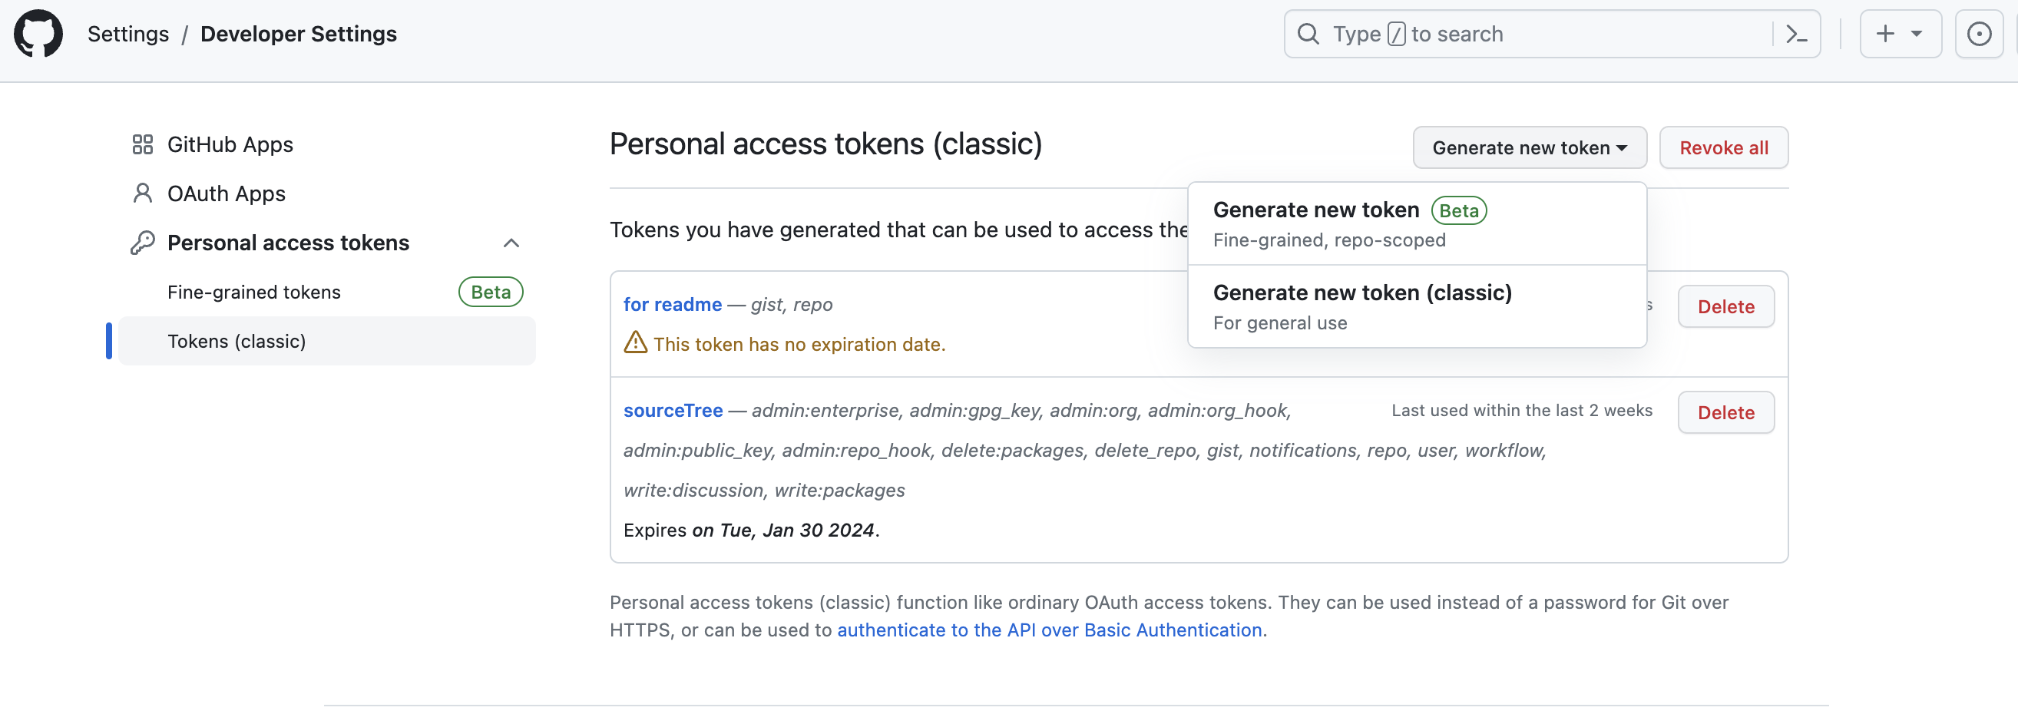Open the command palette terminal icon
This screenshot has width=2018, height=714.
coord(1795,34)
